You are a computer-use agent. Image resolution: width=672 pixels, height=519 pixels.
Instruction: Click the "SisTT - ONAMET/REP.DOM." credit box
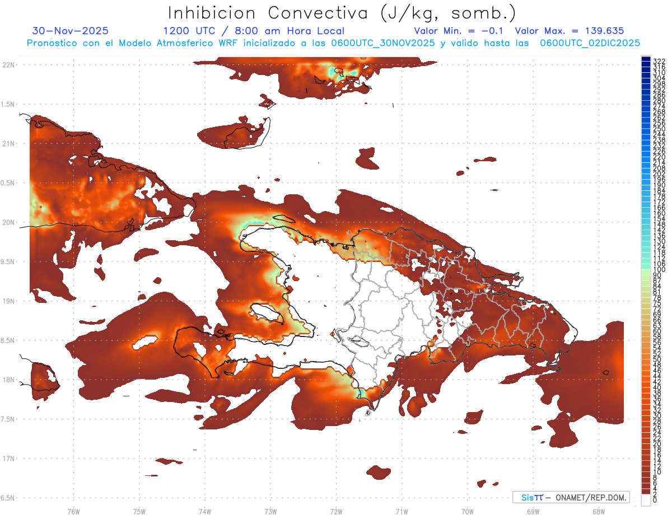coord(571,497)
